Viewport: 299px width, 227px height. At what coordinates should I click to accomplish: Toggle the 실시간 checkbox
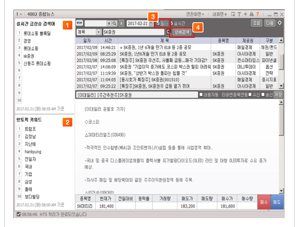click(172, 23)
